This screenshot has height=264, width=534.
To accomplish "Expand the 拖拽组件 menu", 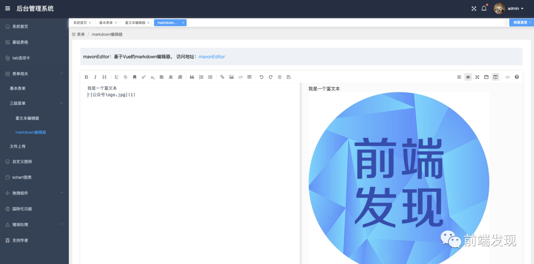I will point(34,193).
